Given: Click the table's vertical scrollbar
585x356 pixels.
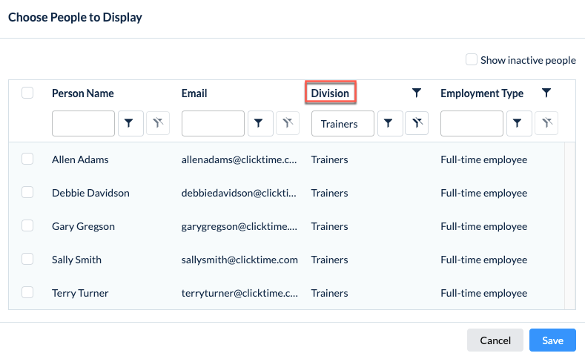Looking at the screenshot, I should pos(570,225).
